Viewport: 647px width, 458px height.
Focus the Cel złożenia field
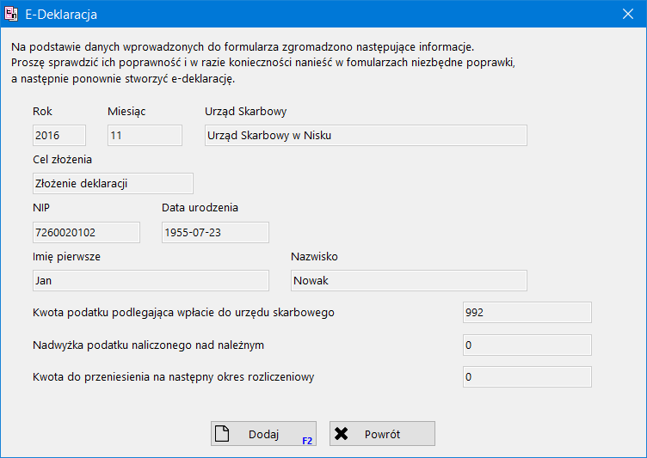point(113,183)
